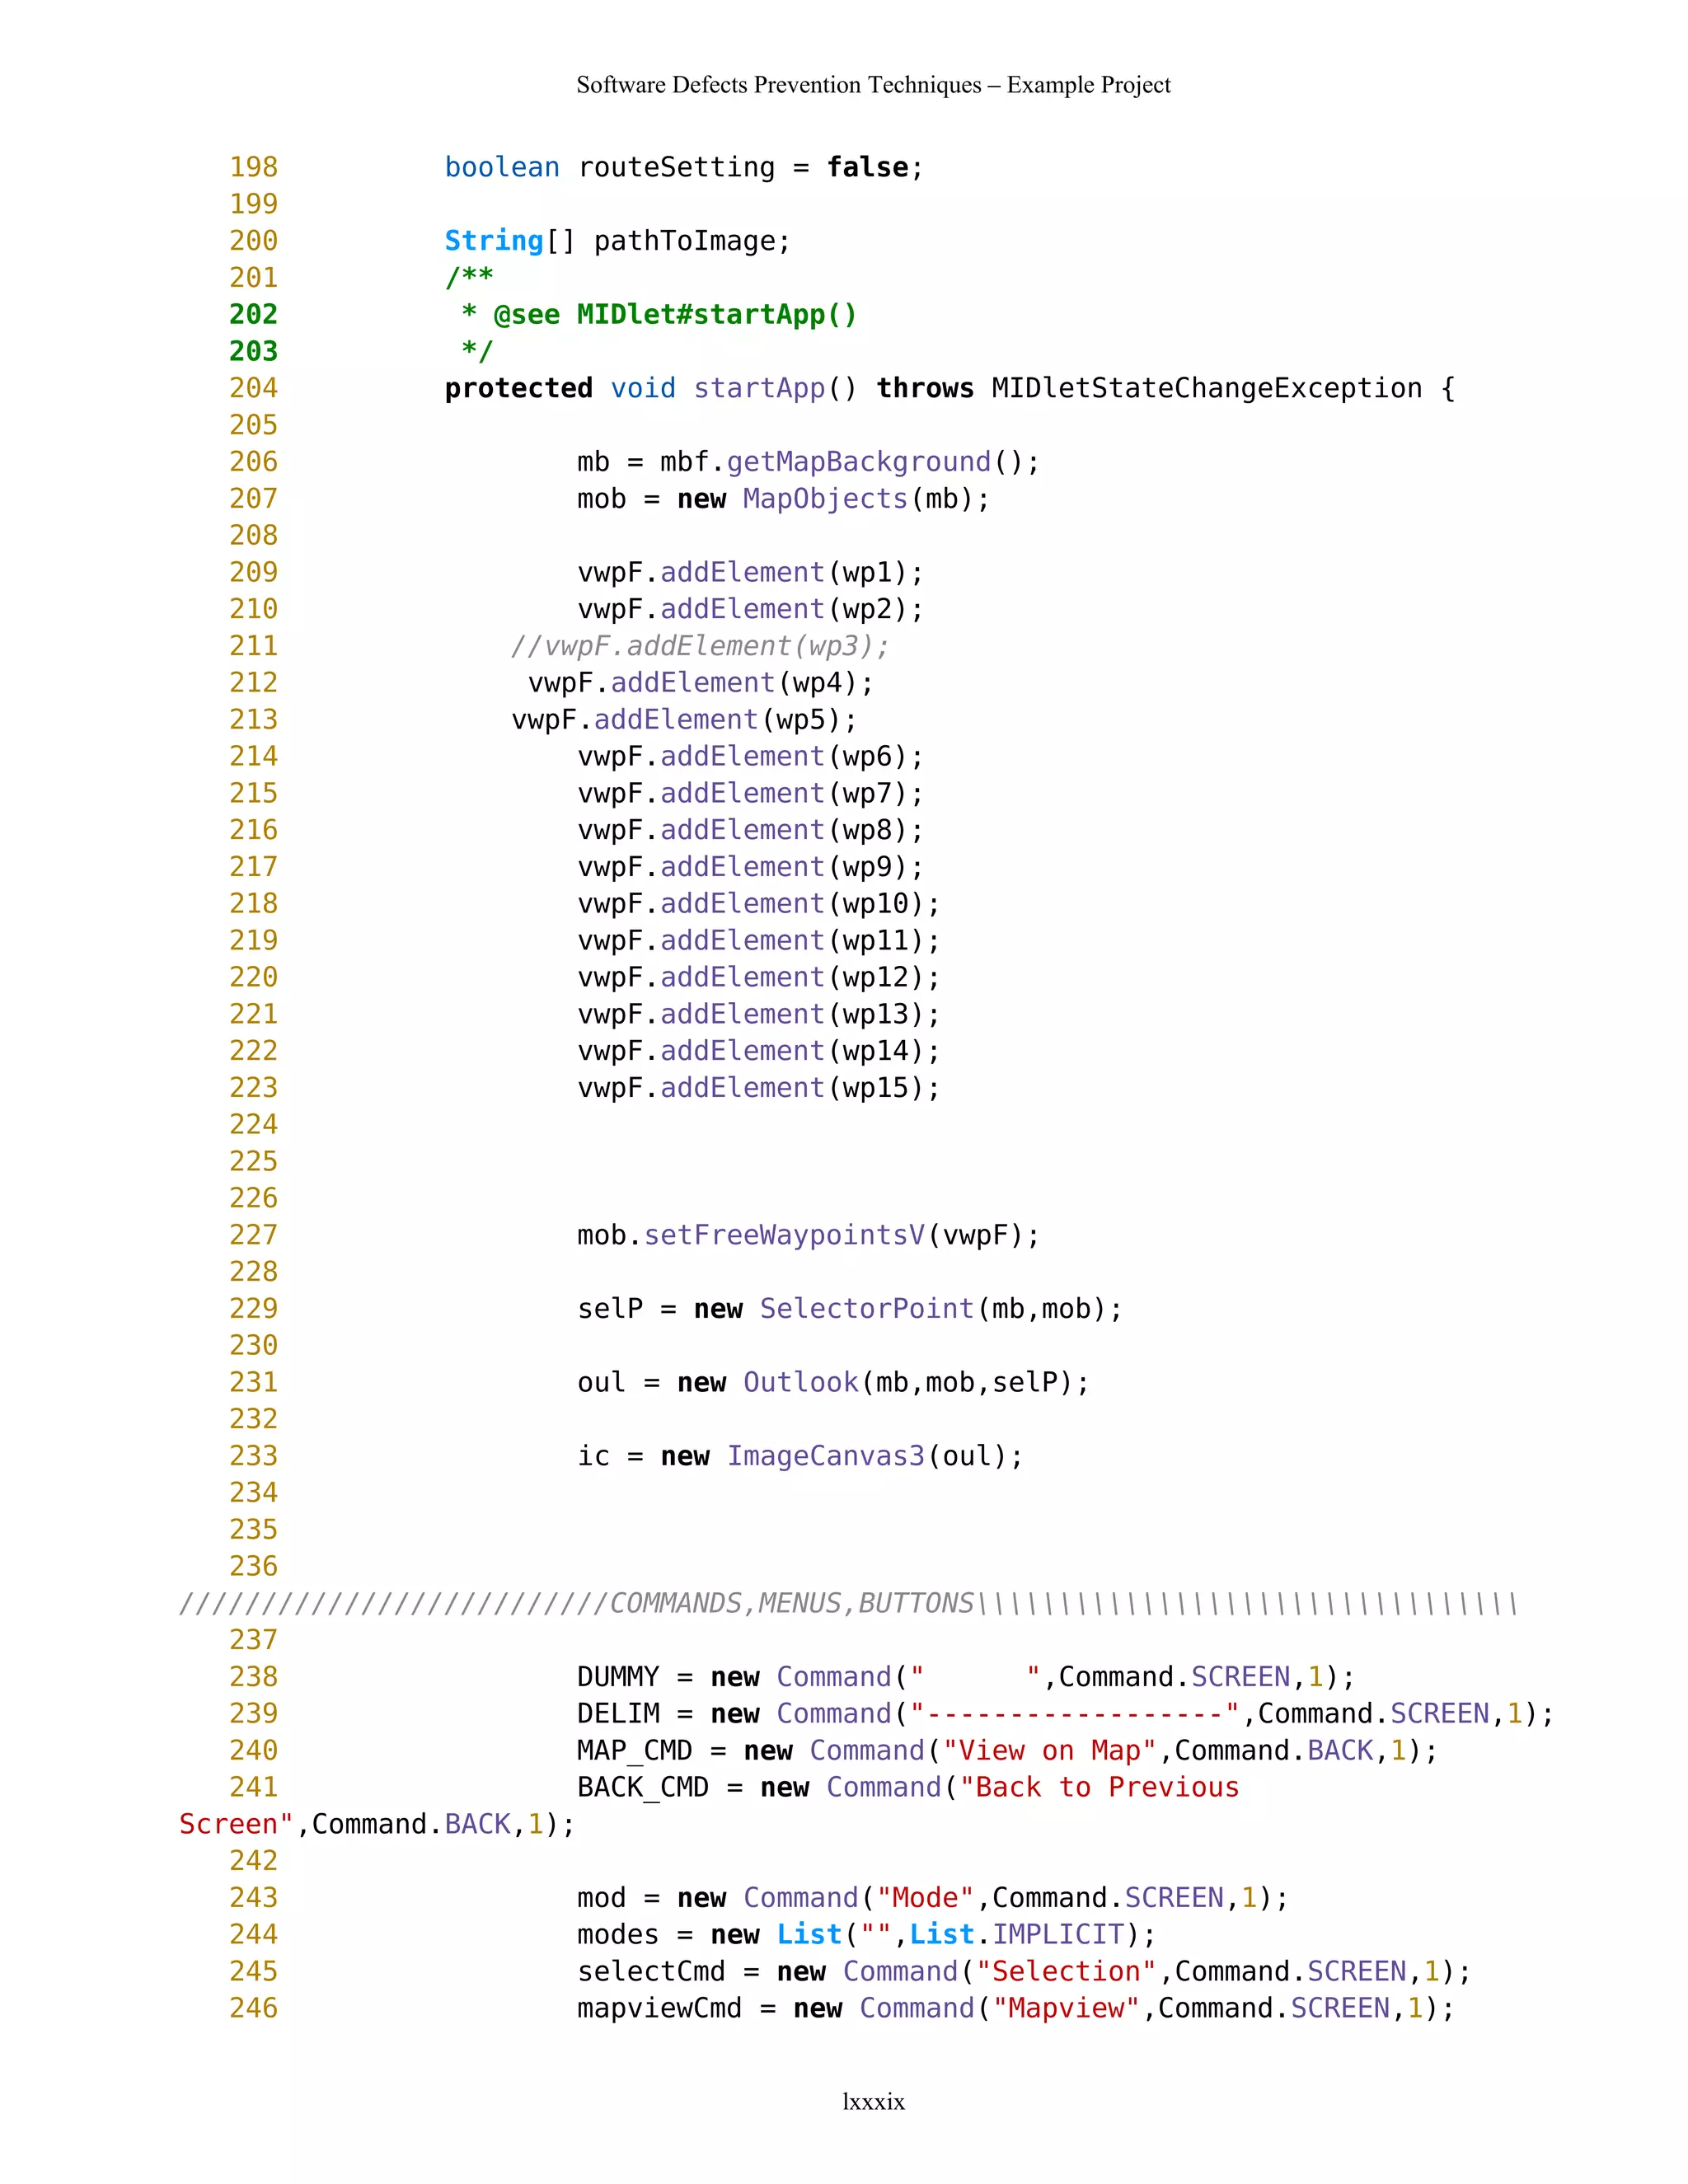Click 'vwpF.addElement(wp5);' line
1688x2184 pixels.
coord(684,720)
